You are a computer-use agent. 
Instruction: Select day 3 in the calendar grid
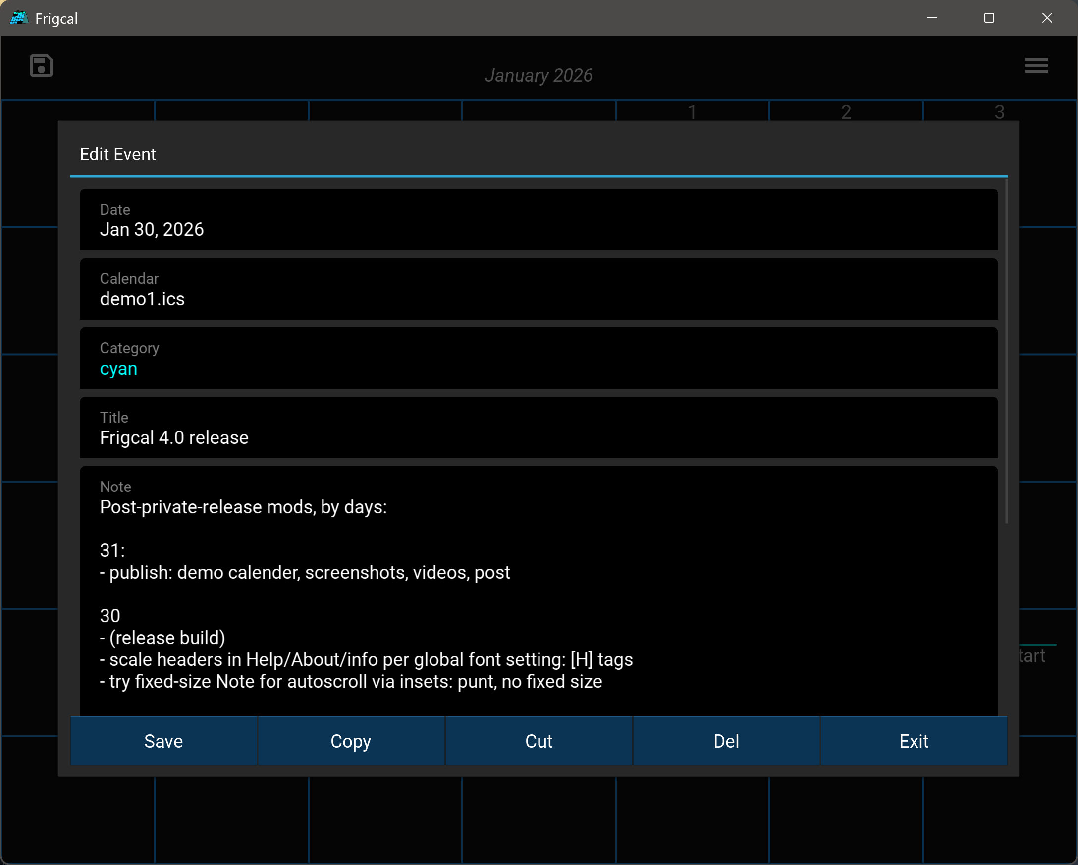coord(999,111)
